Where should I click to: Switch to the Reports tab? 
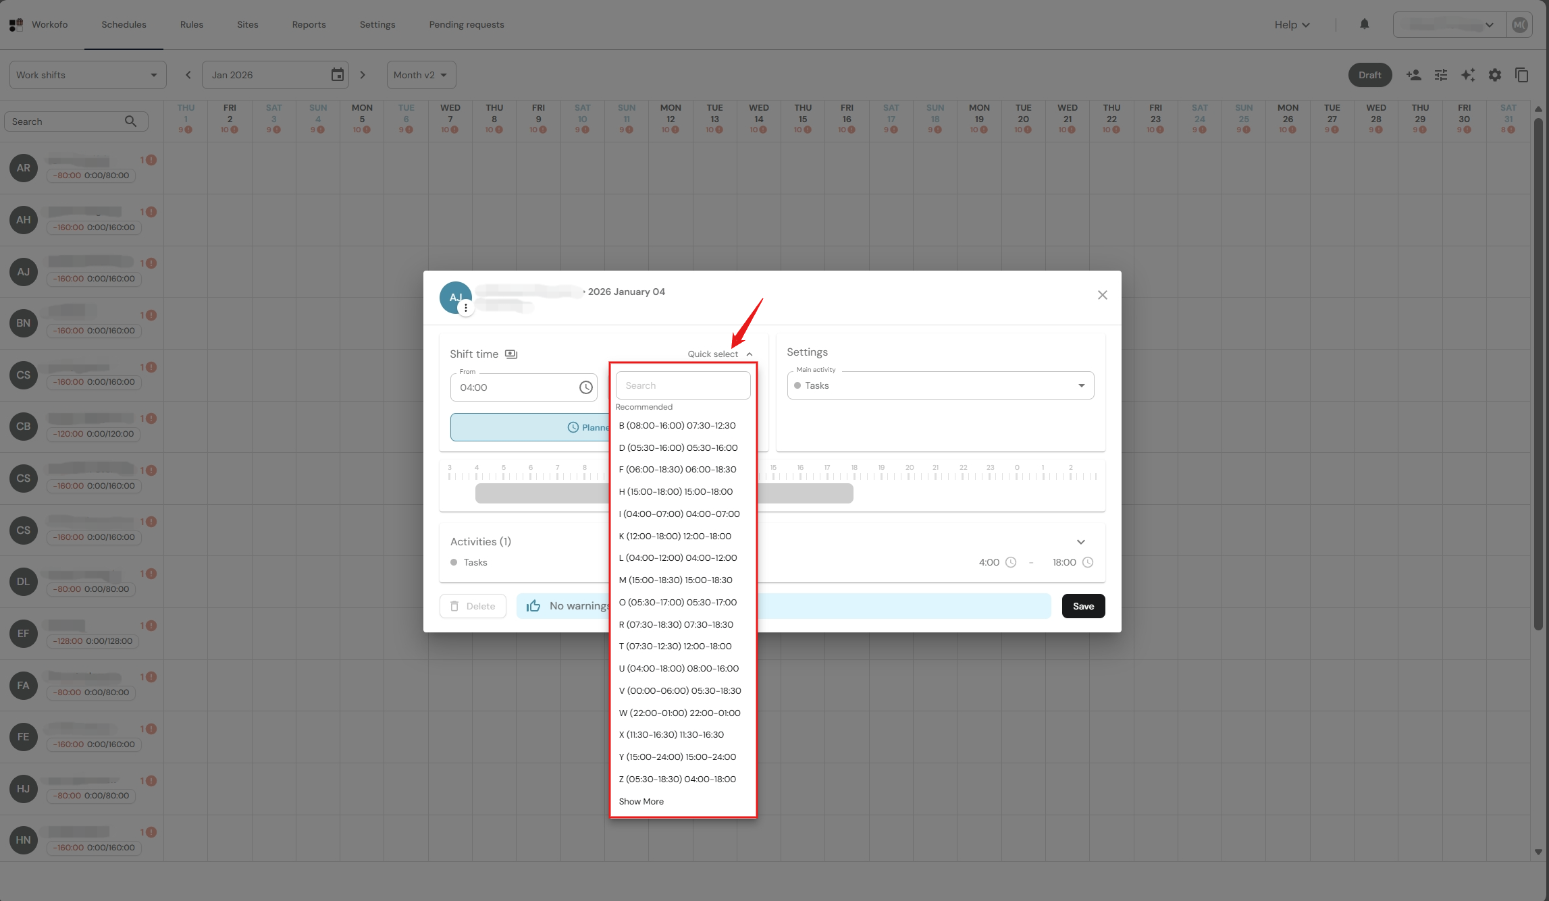(x=309, y=24)
